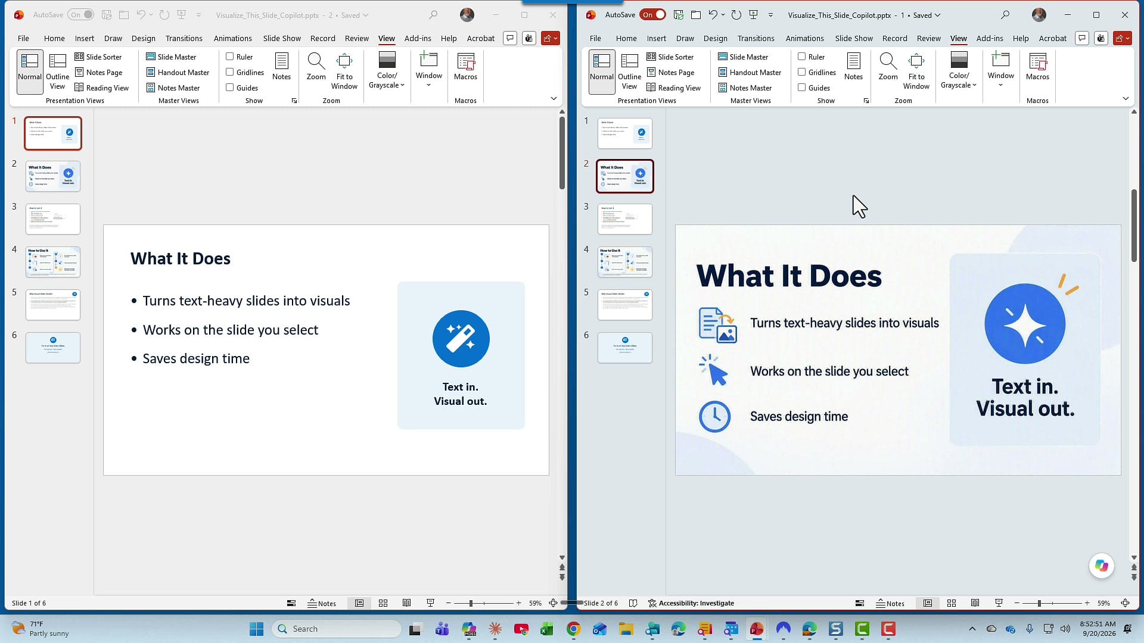The height and width of the screenshot is (643, 1144).
Task: Open Transitions tab in right window
Action: click(x=756, y=38)
